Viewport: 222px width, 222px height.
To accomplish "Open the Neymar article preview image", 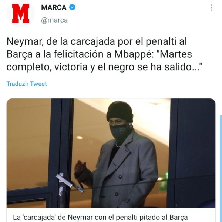I will coord(111,153).
